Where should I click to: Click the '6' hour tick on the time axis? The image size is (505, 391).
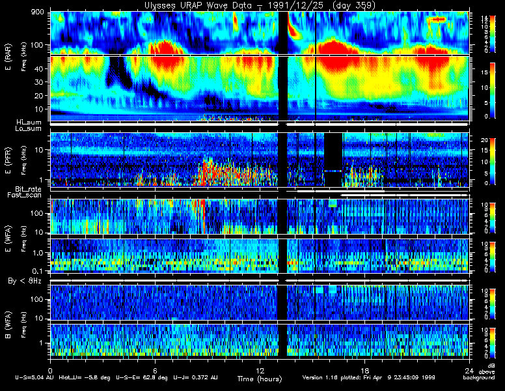click(x=155, y=370)
